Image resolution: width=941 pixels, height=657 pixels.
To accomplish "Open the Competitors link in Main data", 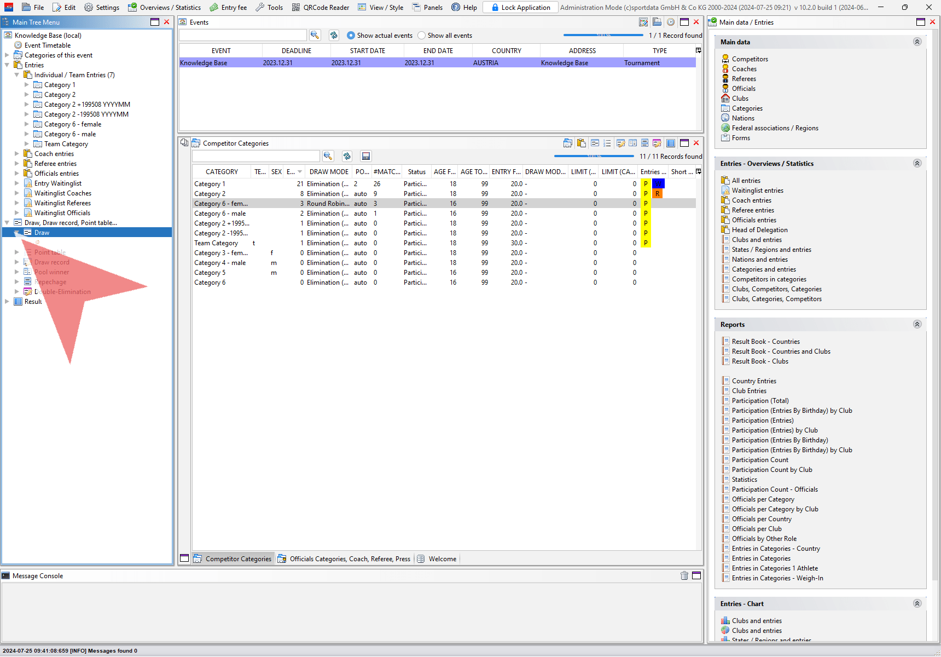I will (750, 59).
